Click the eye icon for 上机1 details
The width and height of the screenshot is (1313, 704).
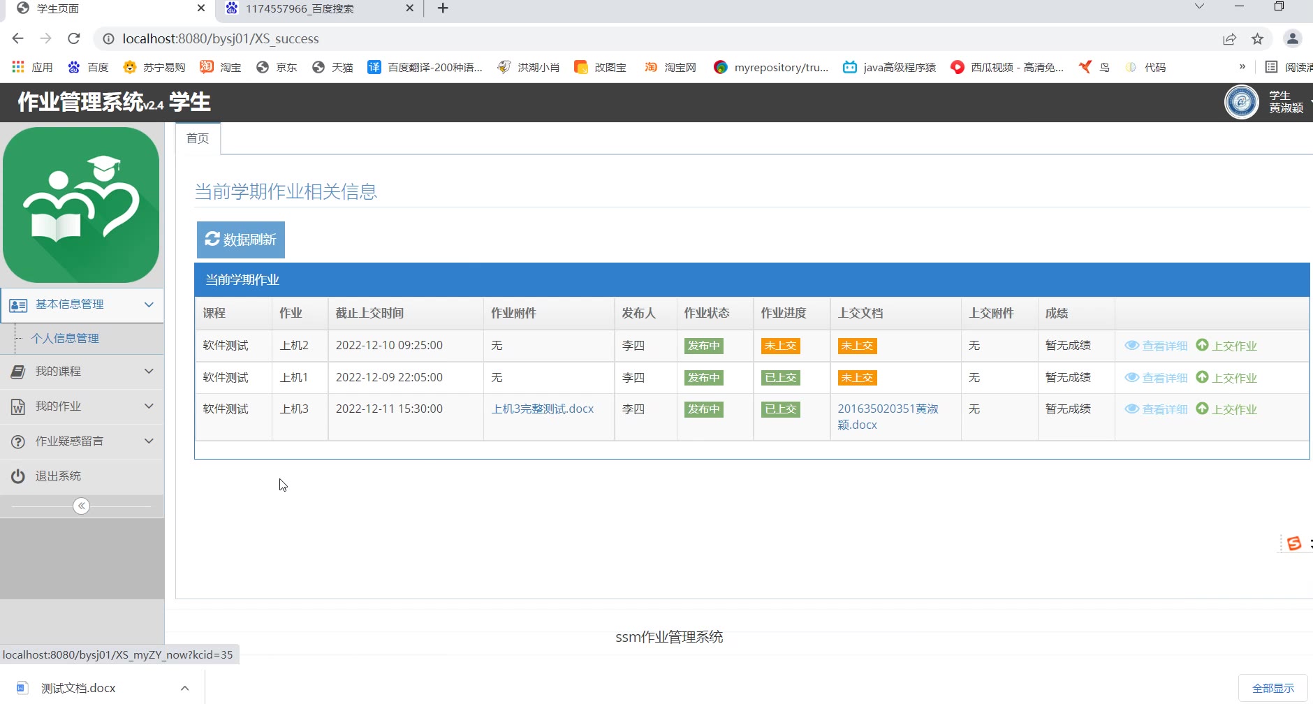1131,377
